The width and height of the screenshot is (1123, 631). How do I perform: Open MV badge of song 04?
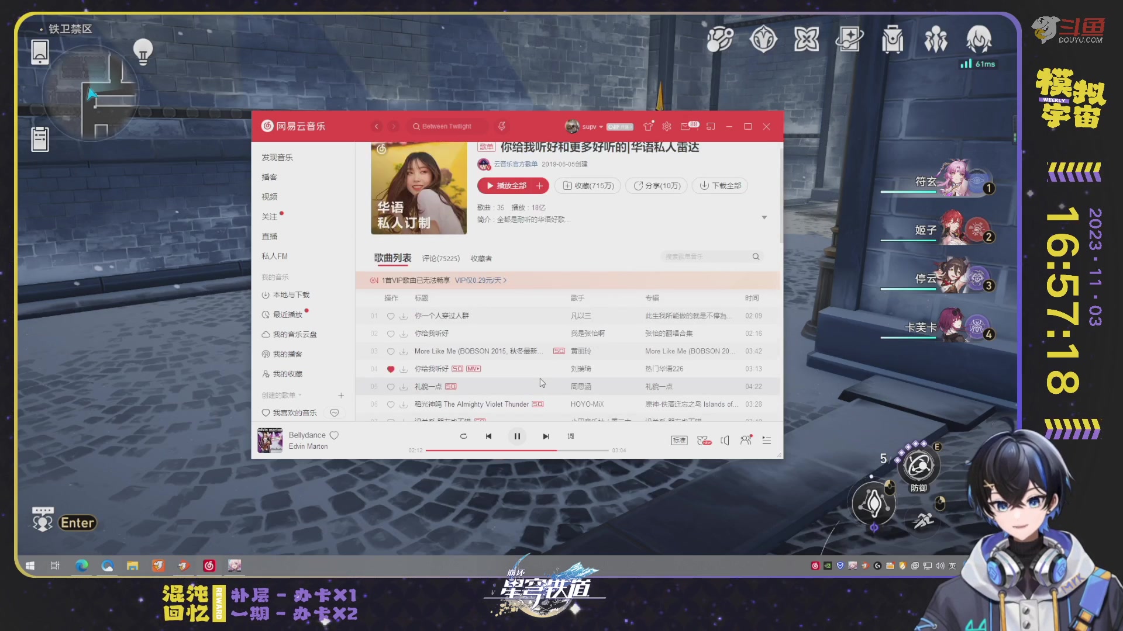coord(474,369)
